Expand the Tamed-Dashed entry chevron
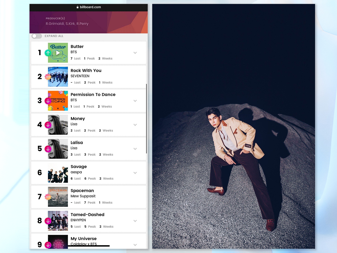337x253 pixels. pos(135,221)
